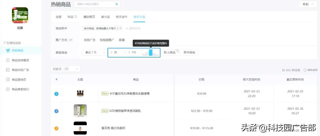This screenshot has height=136, width=320.
Task: Open 热销商品 in the sidebar
Action: click(17, 51)
